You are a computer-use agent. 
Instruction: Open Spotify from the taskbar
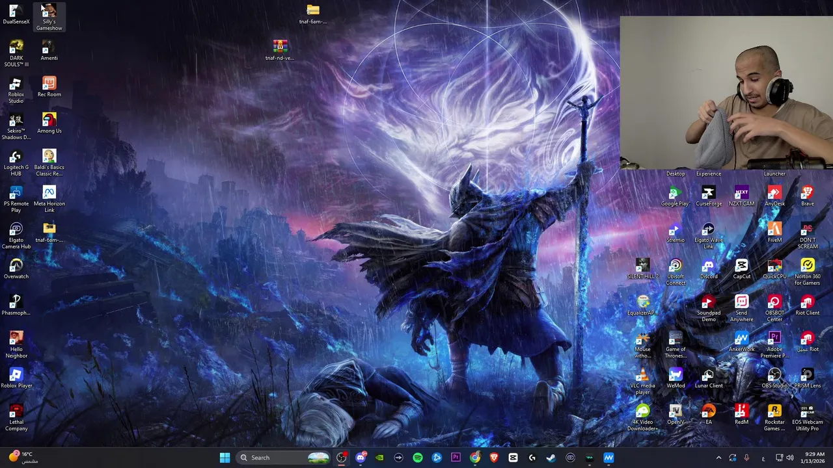pos(418,458)
